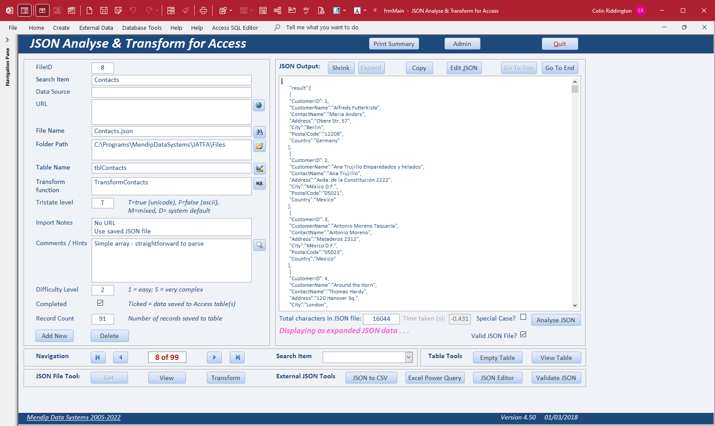Image resolution: width=715 pixels, height=426 pixels.
Task: Click the Delete record button
Action: click(110, 336)
